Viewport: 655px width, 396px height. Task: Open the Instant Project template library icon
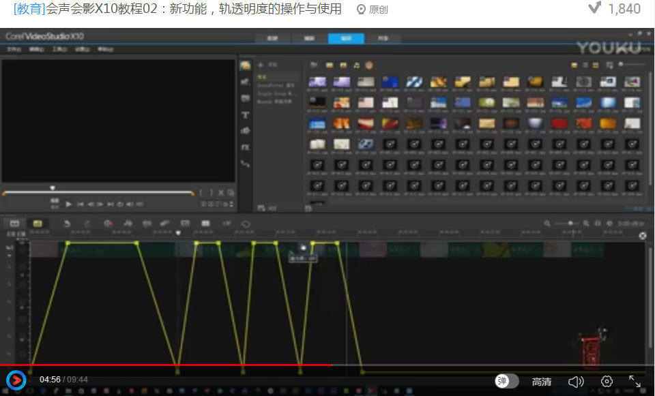(245, 82)
